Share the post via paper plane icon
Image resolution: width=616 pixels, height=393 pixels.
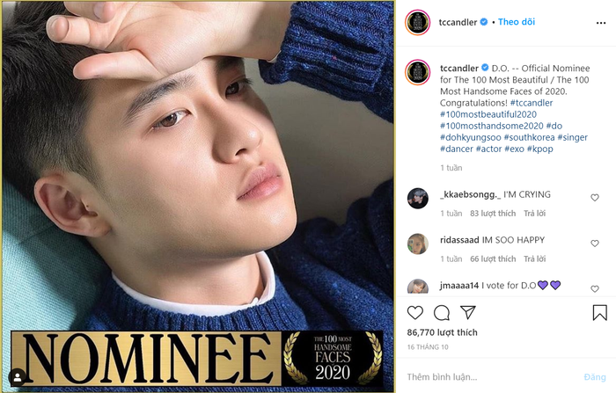[x=468, y=312]
